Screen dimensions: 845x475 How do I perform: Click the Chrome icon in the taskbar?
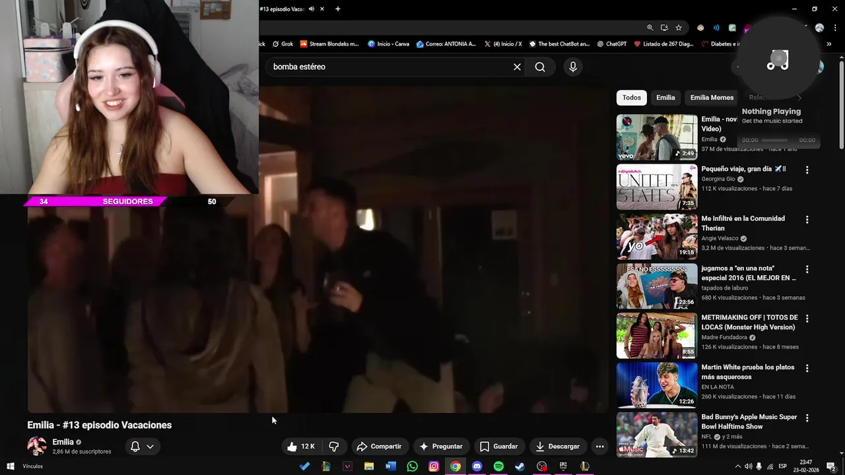point(456,466)
